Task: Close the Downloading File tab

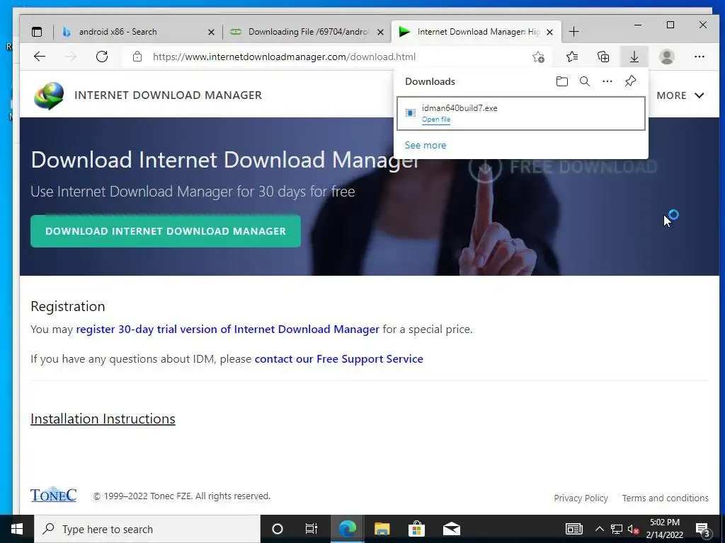Action: click(380, 32)
